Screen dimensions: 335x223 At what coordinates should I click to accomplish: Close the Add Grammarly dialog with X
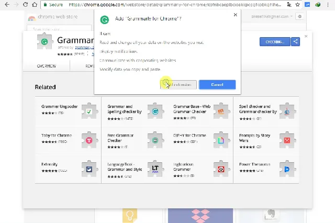pyautogui.click(x=235, y=15)
